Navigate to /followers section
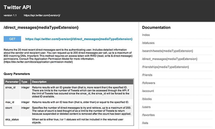This screenshot has height=129, width=215. [149, 83]
